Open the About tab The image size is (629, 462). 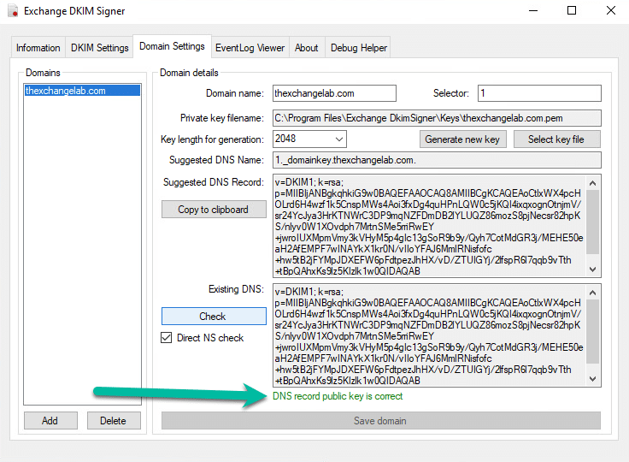pyautogui.click(x=307, y=48)
